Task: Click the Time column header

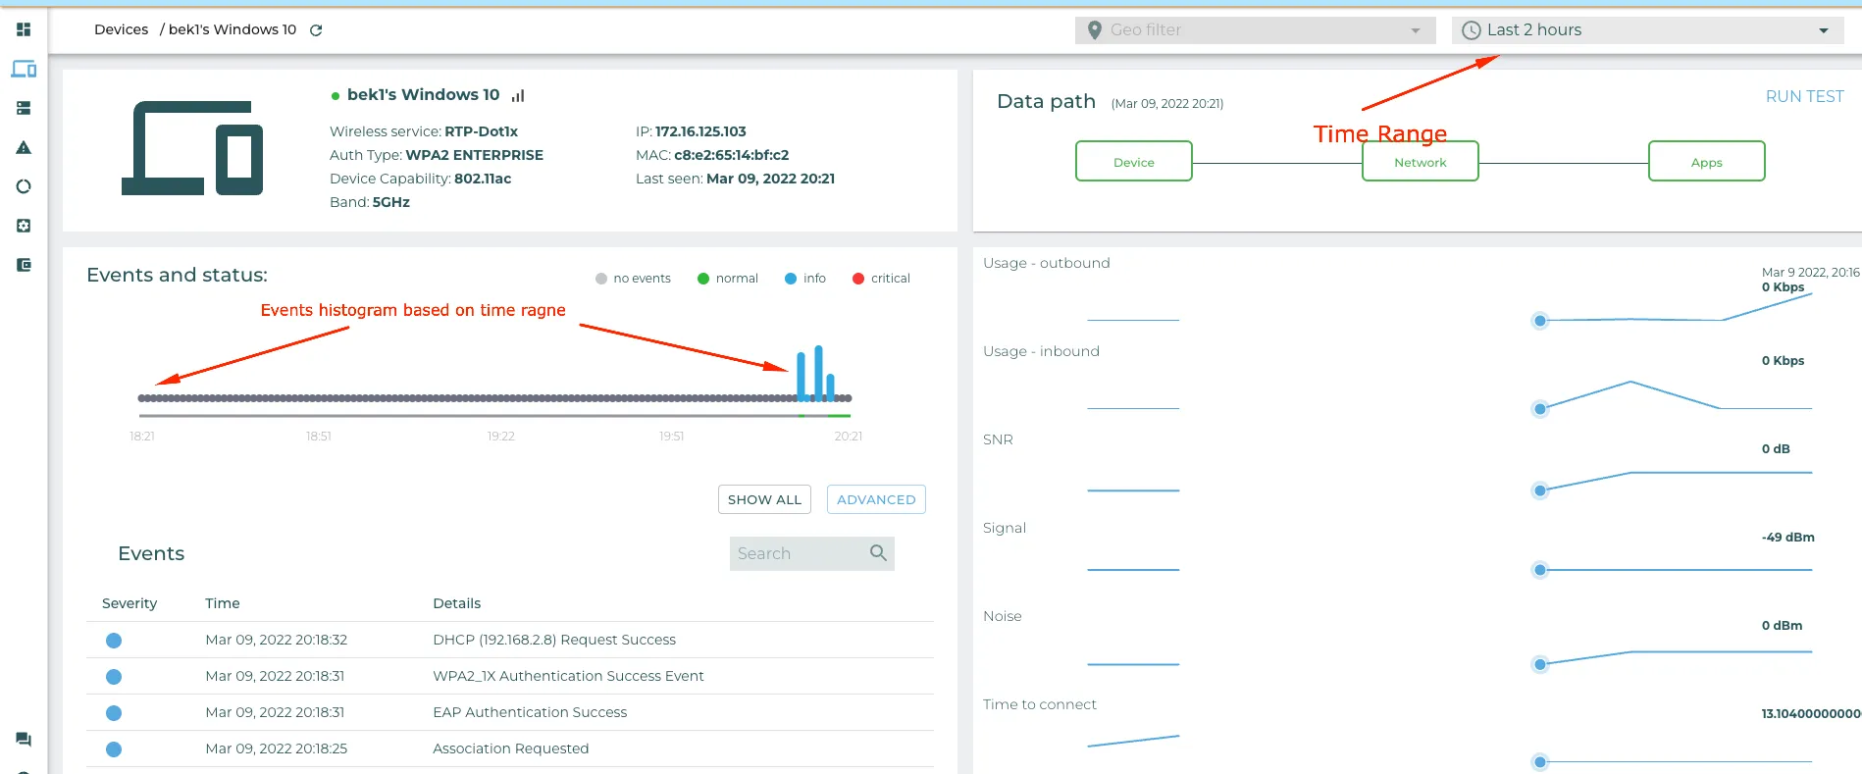Action: point(223,603)
